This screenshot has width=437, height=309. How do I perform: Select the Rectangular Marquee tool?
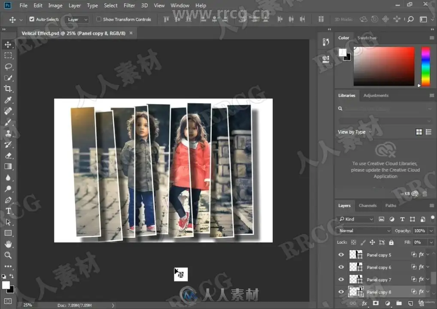8,55
